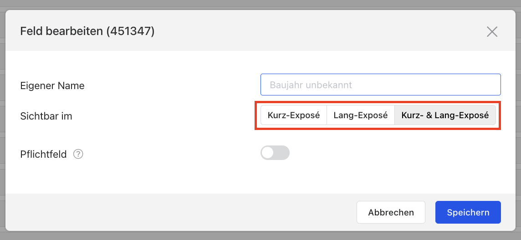
Task: Toggle the Pflichtfeld switch on
Action: click(275, 153)
